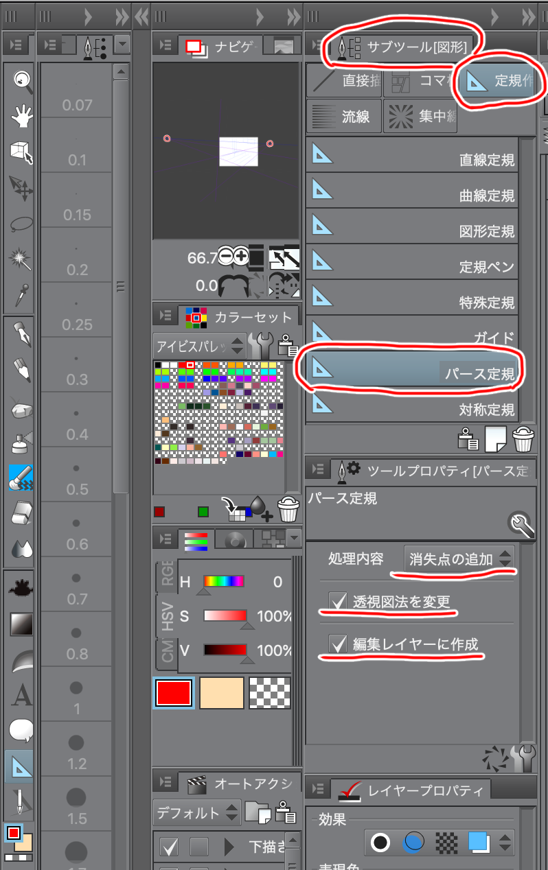
Task: Click border effect circle icon in レイヤープロパティ
Action: [x=380, y=843]
